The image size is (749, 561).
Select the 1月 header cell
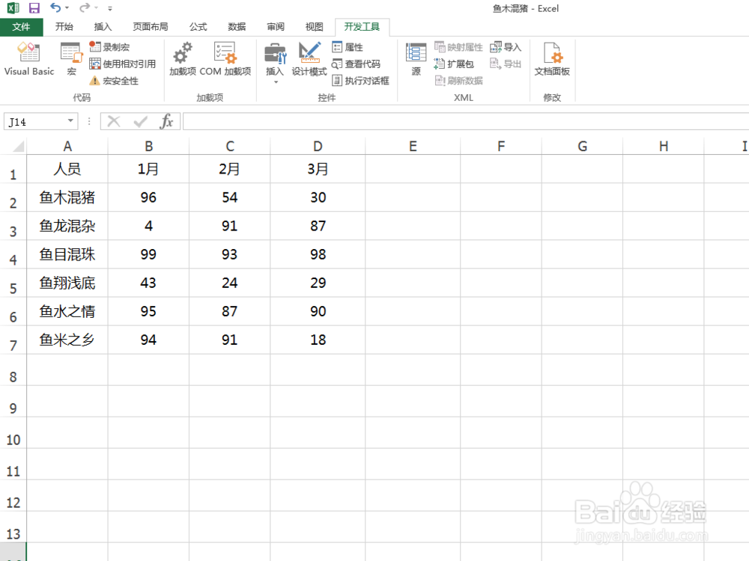click(148, 169)
